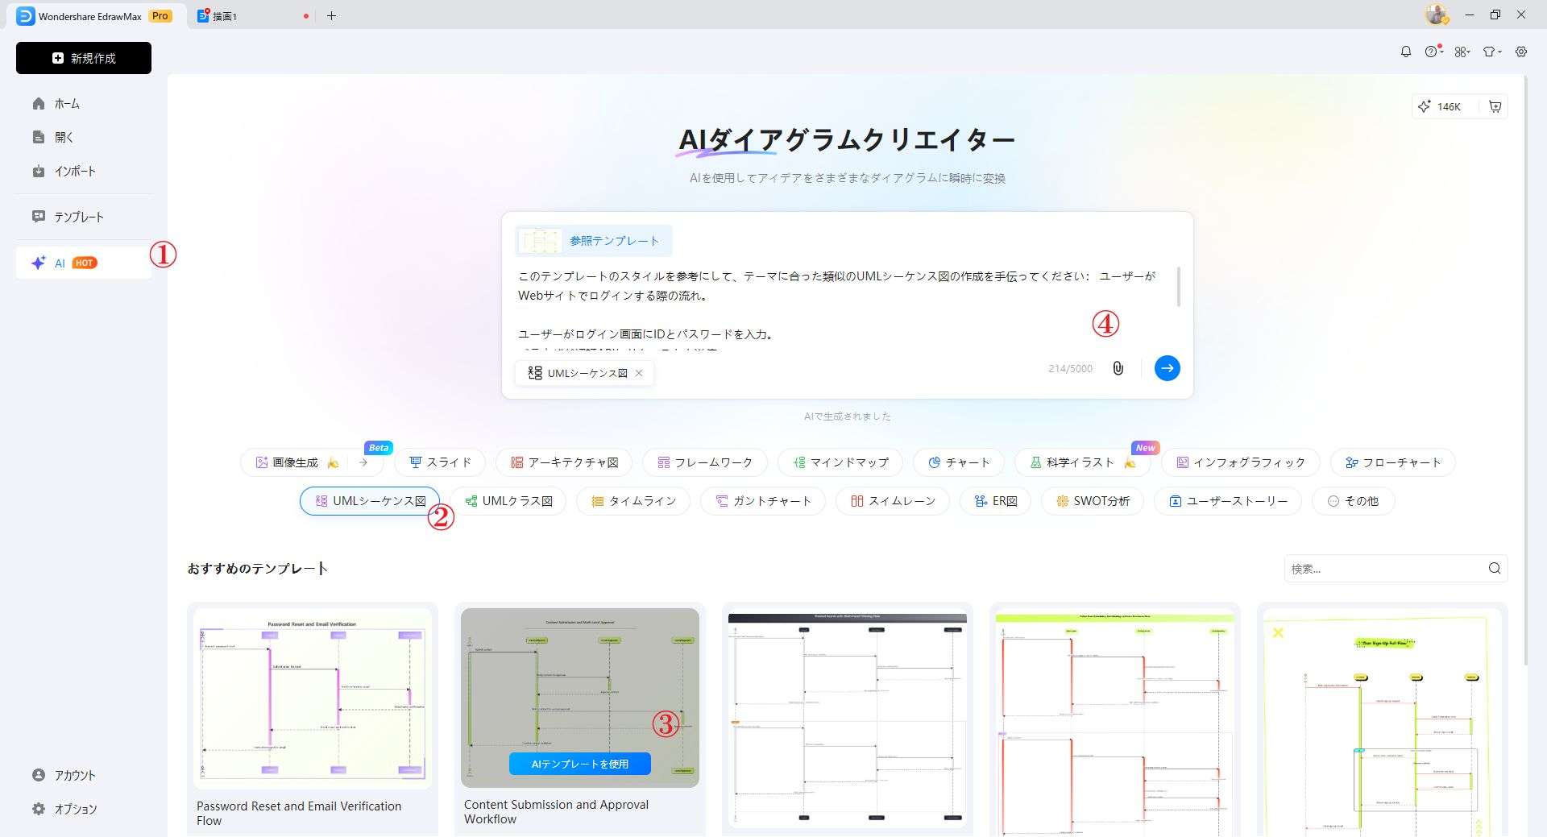Click the shopping cart icon near 146K
The width and height of the screenshot is (1547, 837).
1495,106
